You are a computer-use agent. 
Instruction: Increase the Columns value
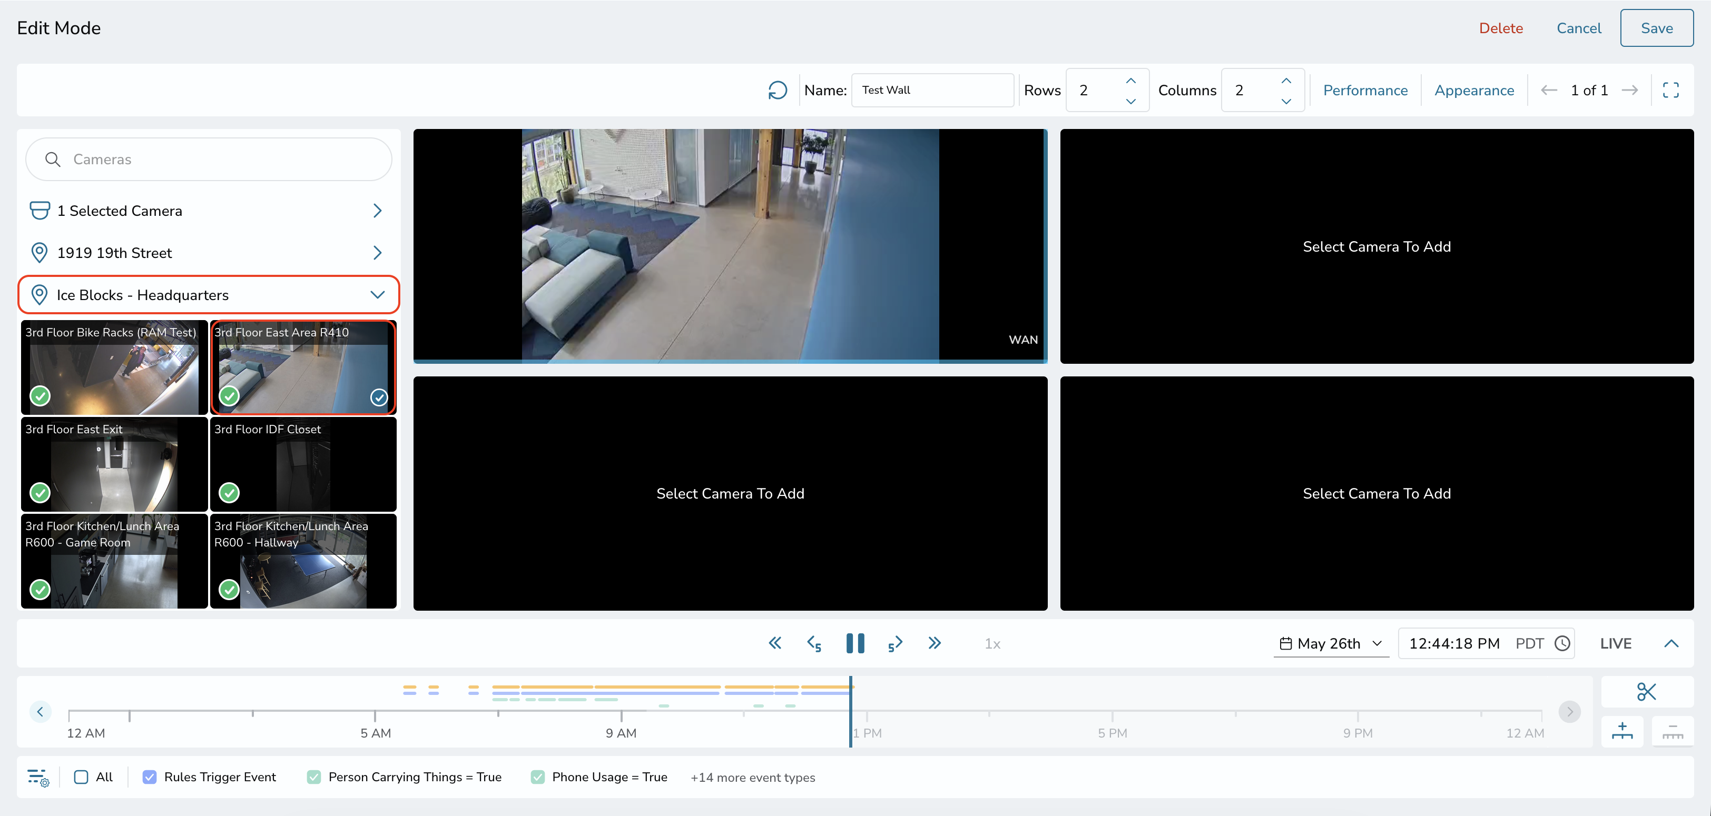[x=1286, y=81]
